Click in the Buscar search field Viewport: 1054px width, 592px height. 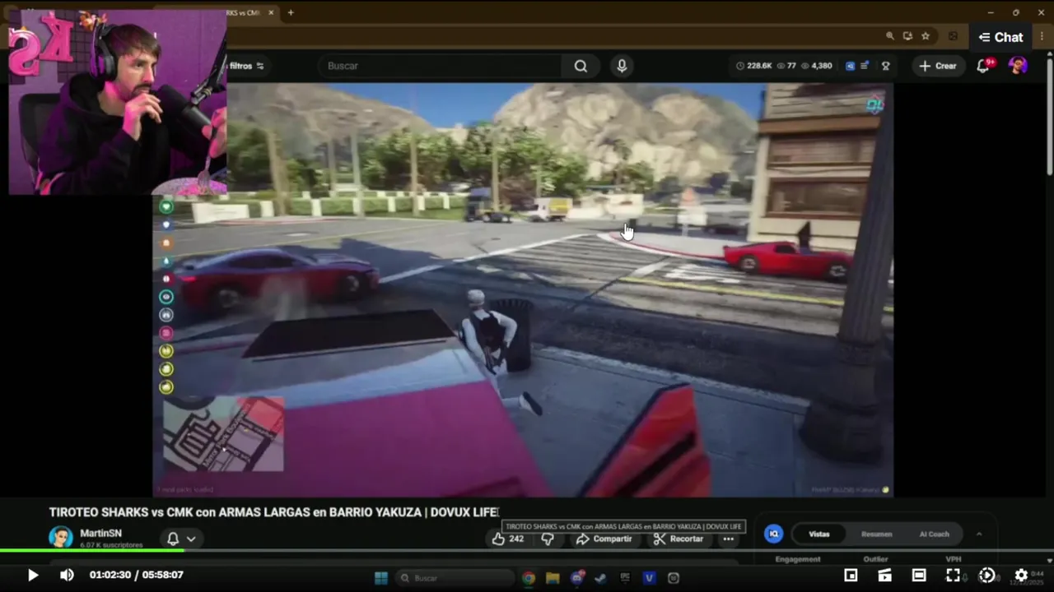441,66
